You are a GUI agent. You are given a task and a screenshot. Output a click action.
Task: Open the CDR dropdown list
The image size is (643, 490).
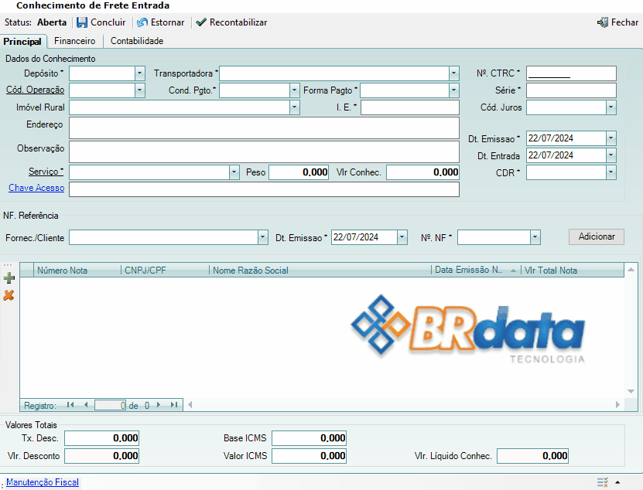coord(611,172)
